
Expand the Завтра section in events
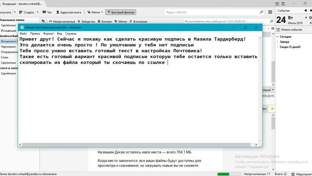[277, 42]
